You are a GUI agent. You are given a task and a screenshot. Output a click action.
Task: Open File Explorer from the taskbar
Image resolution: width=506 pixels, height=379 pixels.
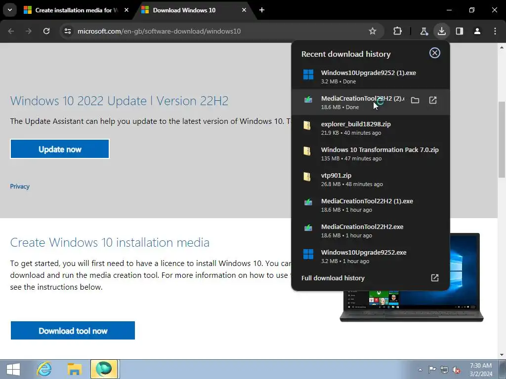tap(75, 369)
